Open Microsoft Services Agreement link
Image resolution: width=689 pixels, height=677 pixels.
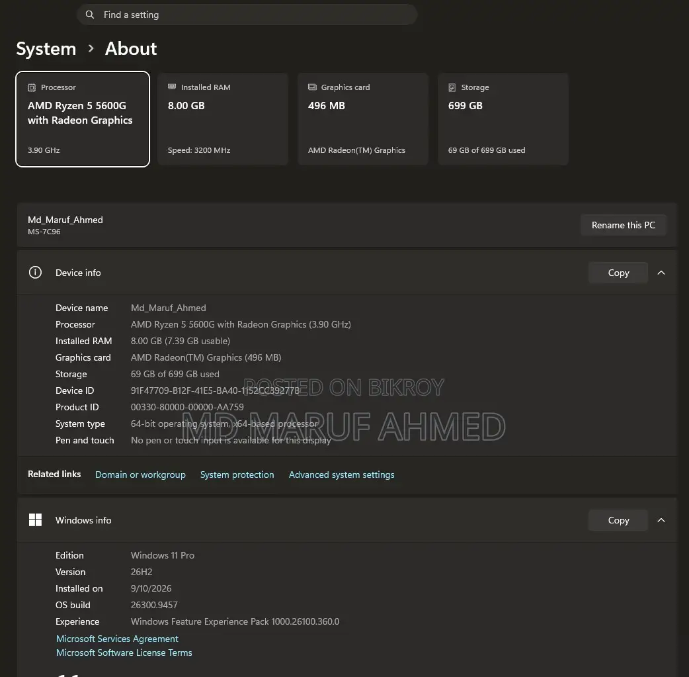click(x=117, y=639)
